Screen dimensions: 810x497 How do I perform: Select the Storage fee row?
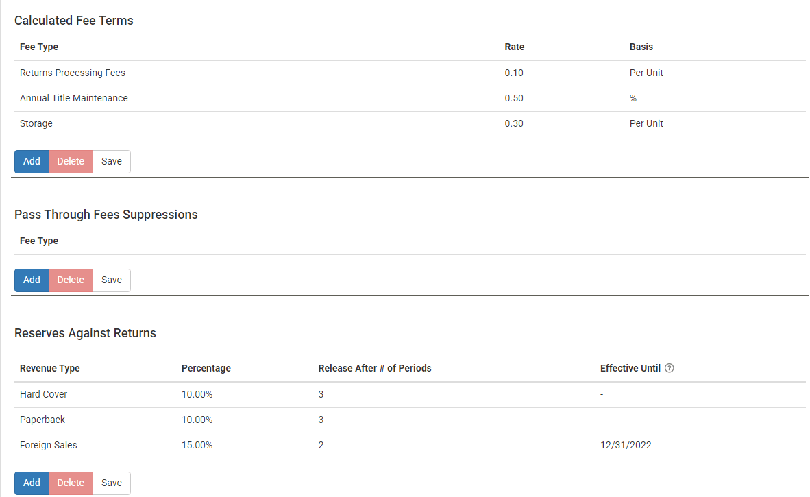click(x=410, y=124)
